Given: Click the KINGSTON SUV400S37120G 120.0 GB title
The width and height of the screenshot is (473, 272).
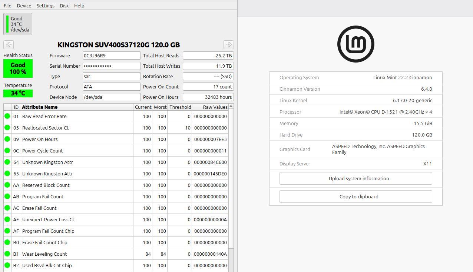Looking at the screenshot, I should coord(119,45).
